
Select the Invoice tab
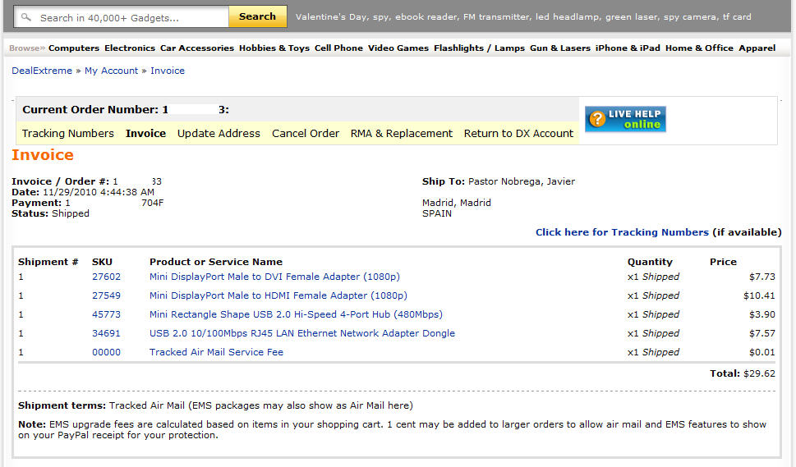coord(145,133)
